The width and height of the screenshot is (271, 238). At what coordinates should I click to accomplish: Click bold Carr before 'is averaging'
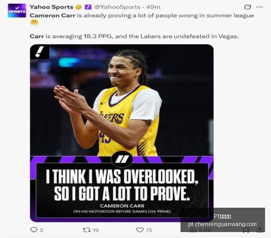tap(37, 36)
